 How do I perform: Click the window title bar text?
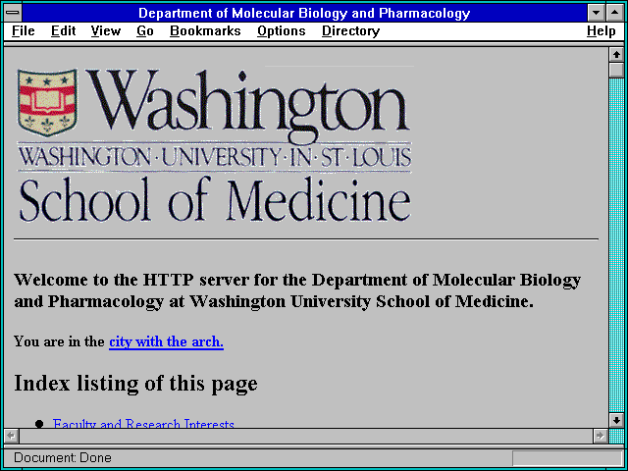(x=304, y=13)
